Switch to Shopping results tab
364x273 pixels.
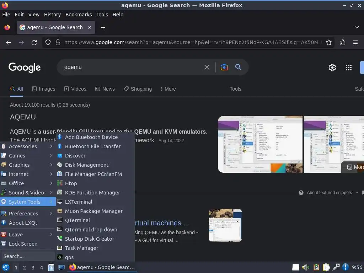(x=138, y=89)
